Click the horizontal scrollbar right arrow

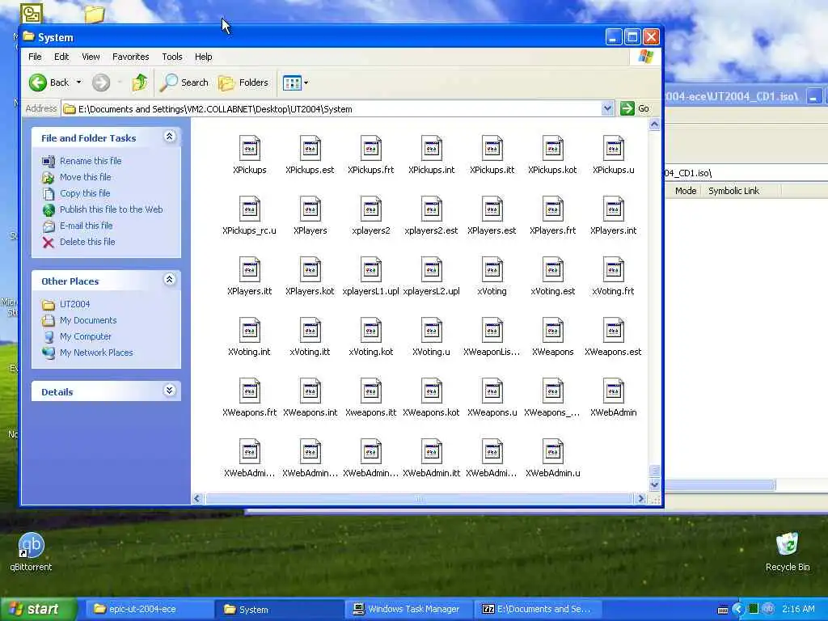tap(640, 498)
